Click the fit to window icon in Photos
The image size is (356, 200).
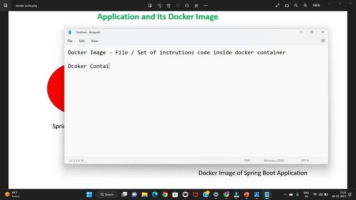(x=287, y=6)
